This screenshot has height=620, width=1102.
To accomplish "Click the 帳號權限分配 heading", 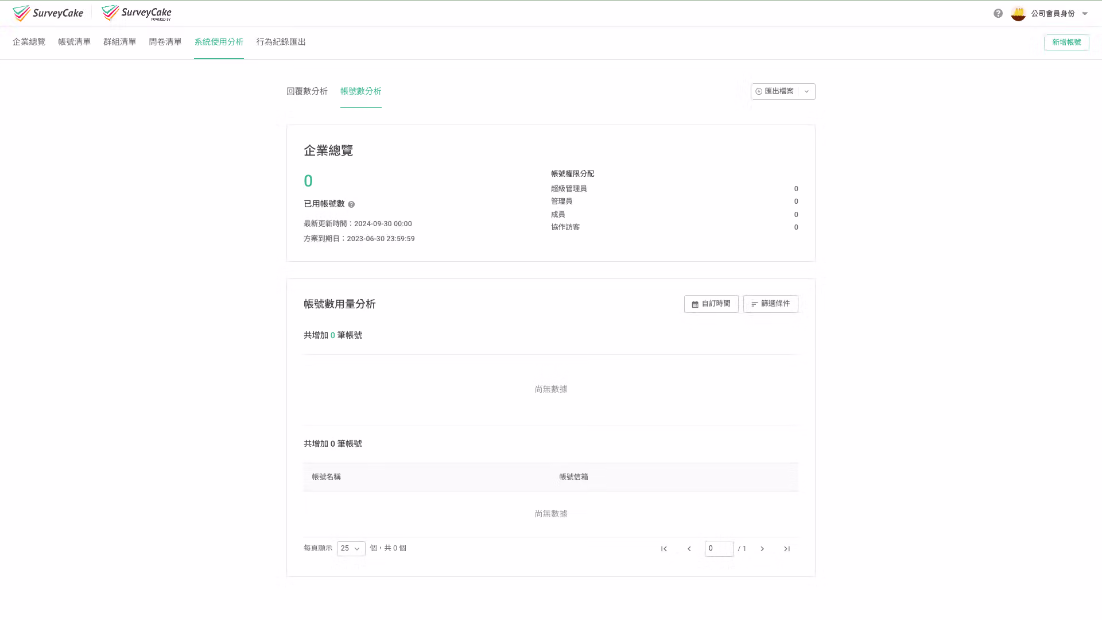I will (572, 174).
